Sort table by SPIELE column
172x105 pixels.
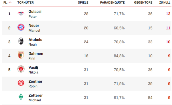pyautogui.click(x=83, y=3)
